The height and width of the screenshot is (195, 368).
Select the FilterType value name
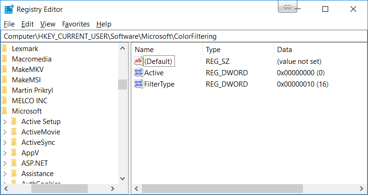click(x=159, y=84)
